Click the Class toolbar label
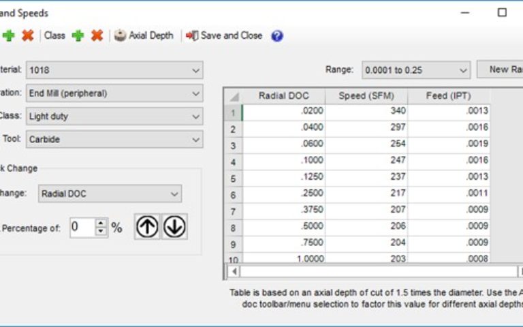Image resolution: width=523 pixels, height=327 pixels. pos(54,35)
